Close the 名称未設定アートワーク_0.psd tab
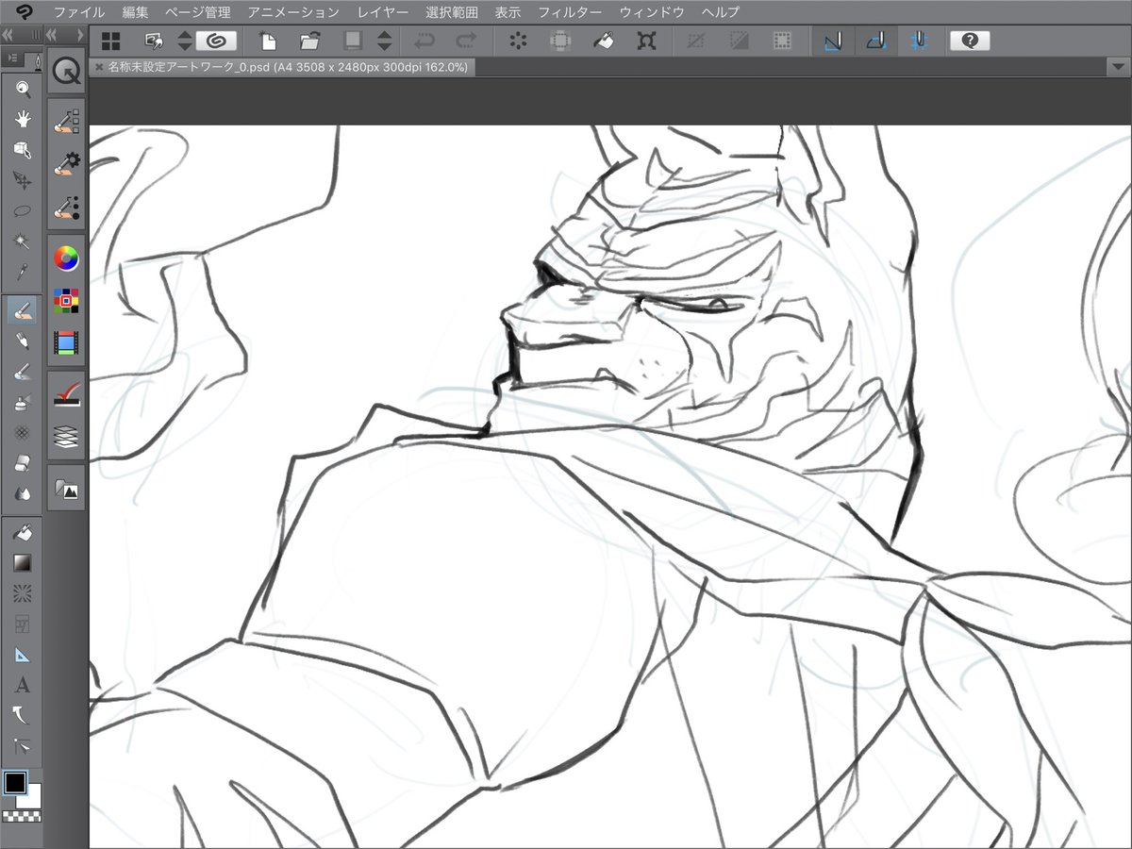1132x849 pixels. [x=99, y=67]
